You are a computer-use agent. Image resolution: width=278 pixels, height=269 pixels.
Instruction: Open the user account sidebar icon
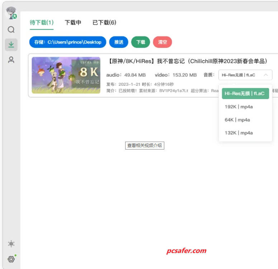[x=11, y=60]
